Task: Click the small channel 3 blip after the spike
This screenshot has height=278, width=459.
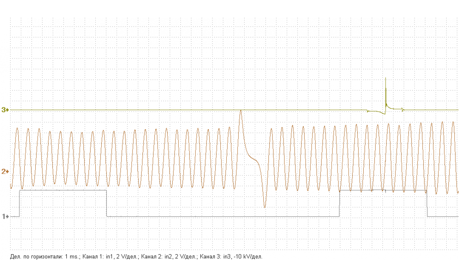Action: (x=403, y=109)
